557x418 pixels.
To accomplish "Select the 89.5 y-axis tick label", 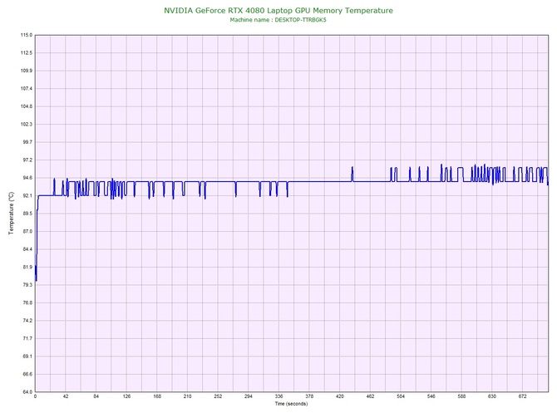I will click(27, 214).
